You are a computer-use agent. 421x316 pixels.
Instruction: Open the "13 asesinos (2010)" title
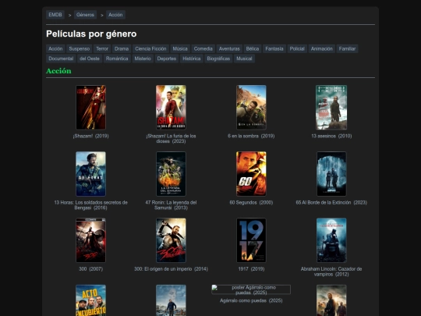coord(331,136)
